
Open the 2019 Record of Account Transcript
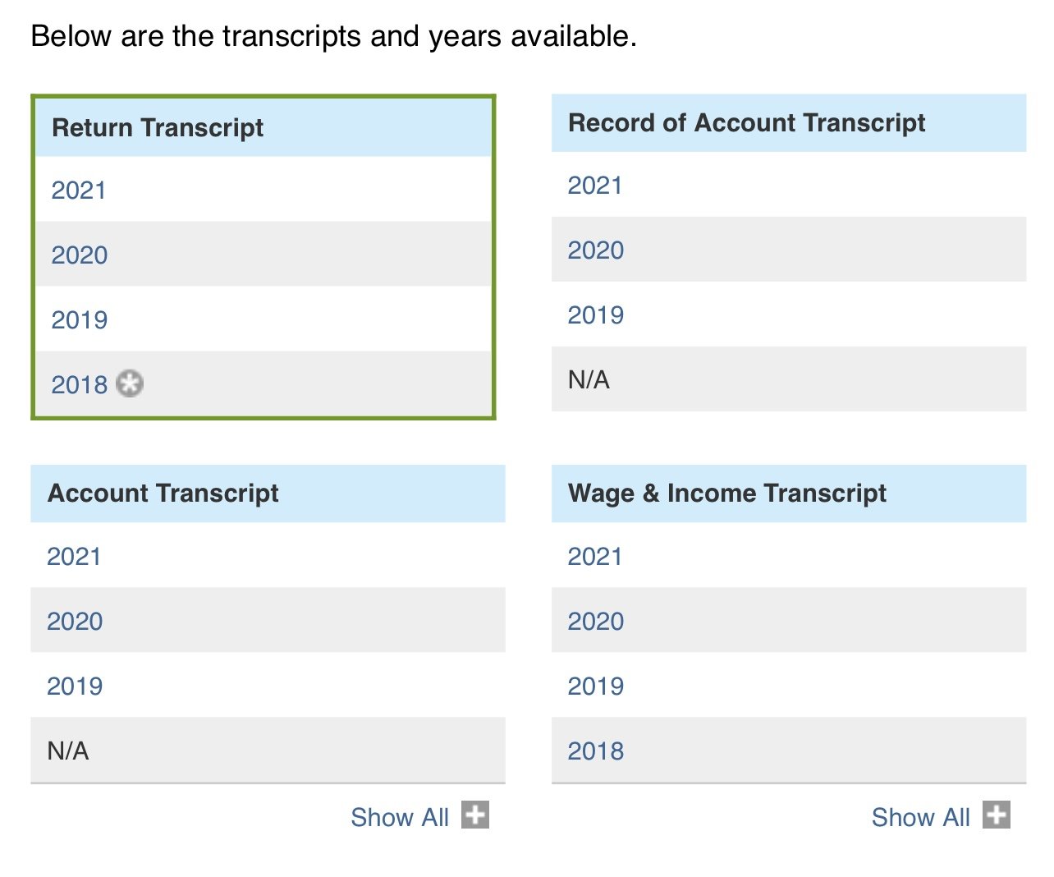click(596, 315)
